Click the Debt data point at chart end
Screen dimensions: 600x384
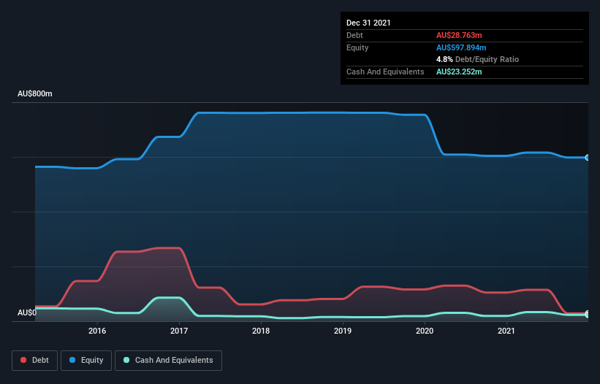(588, 313)
